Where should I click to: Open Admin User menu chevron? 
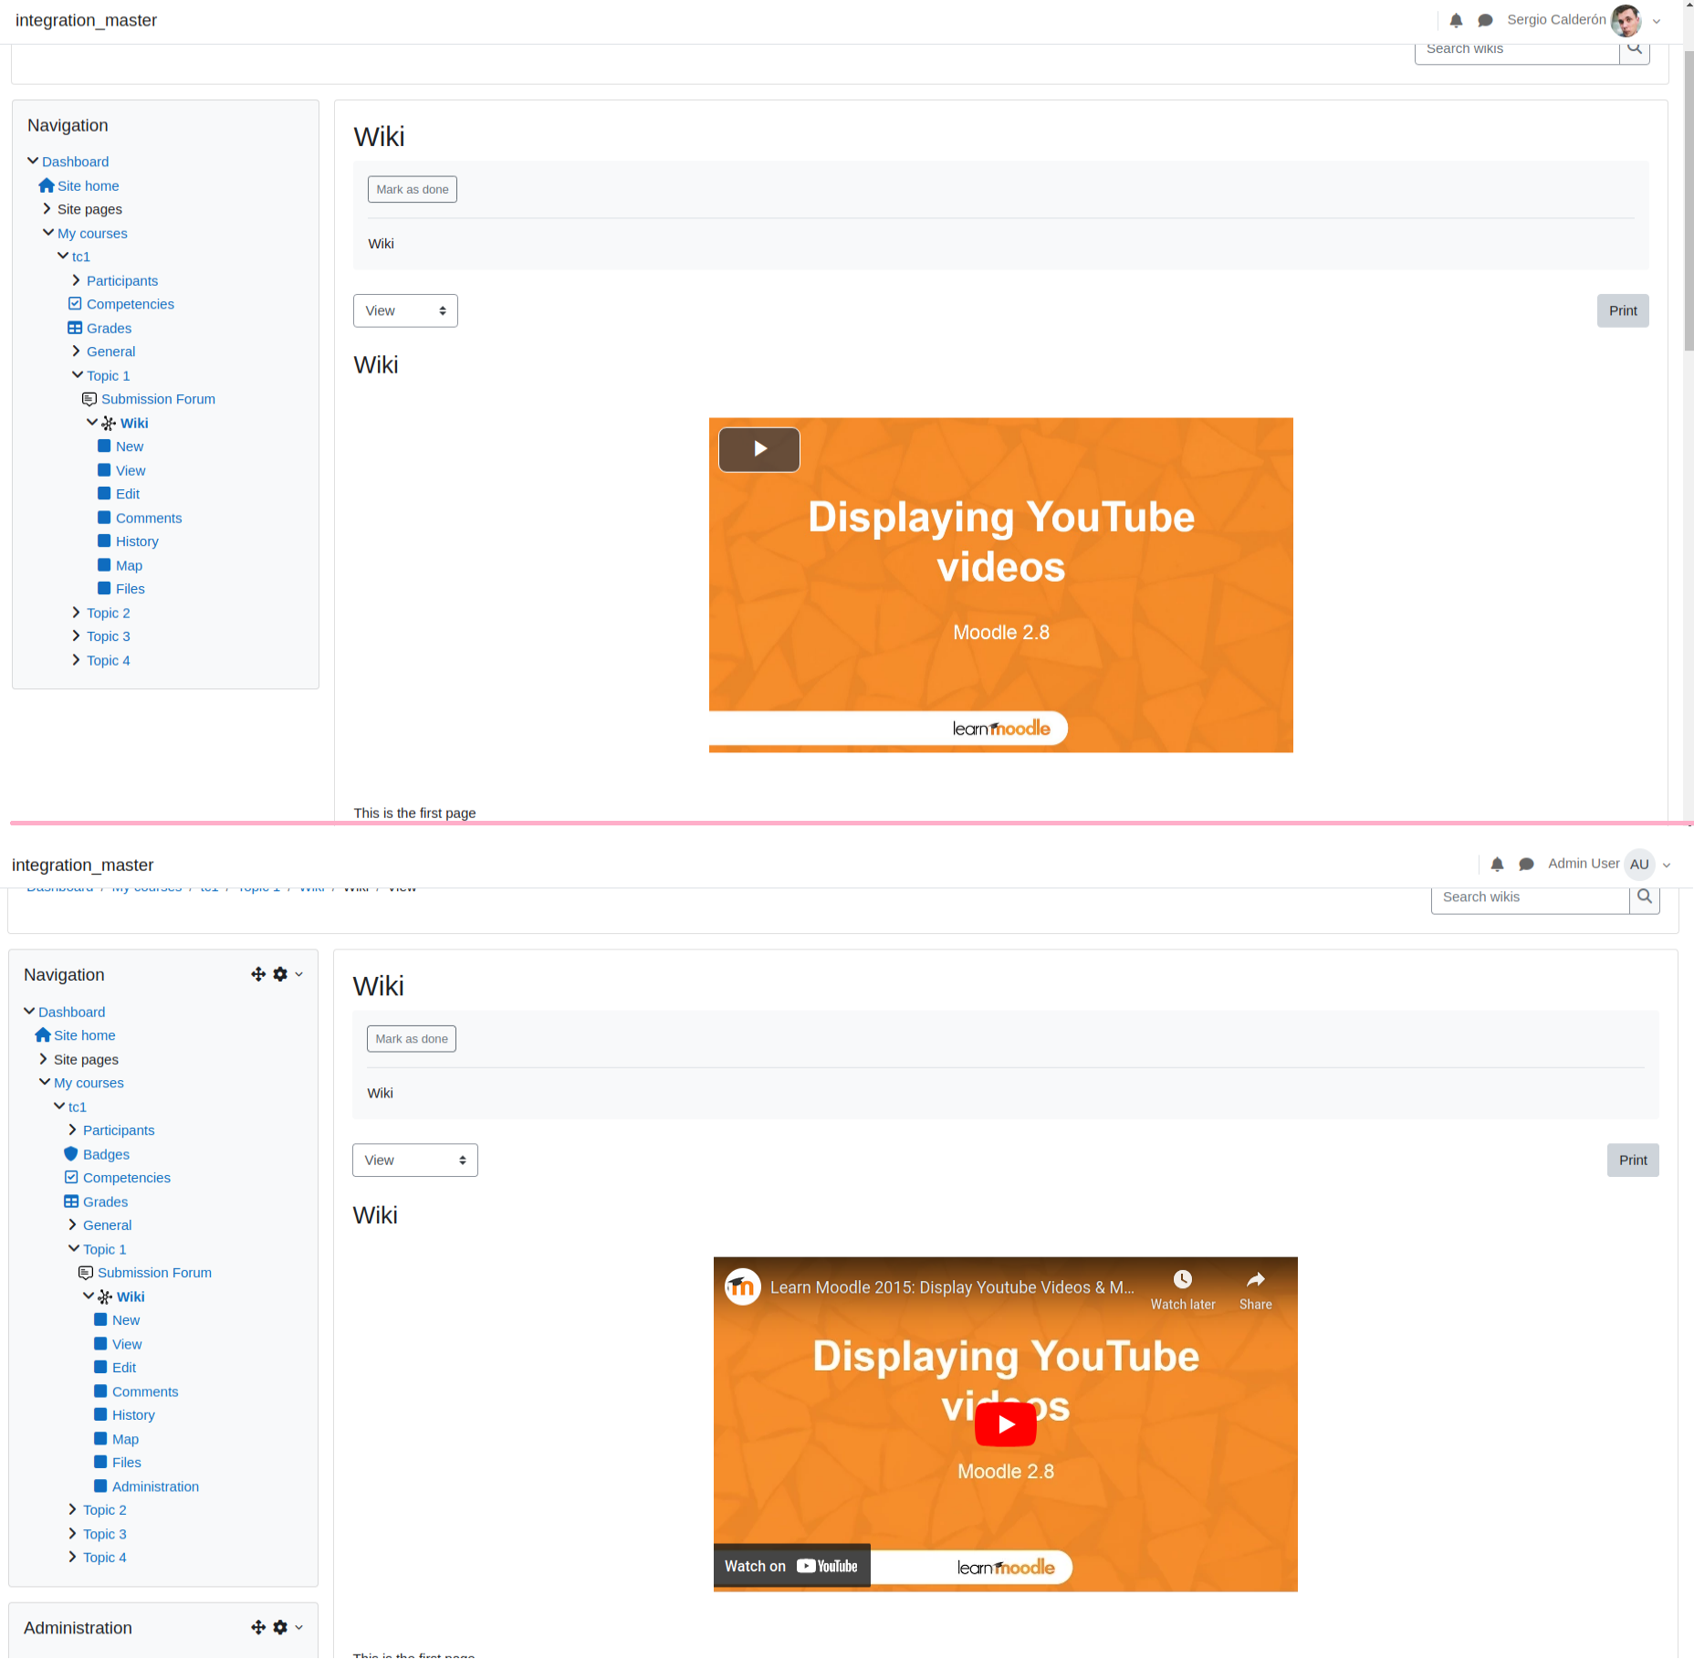(x=1667, y=865)
